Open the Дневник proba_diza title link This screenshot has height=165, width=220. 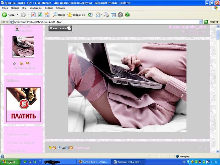coord(187,27)
